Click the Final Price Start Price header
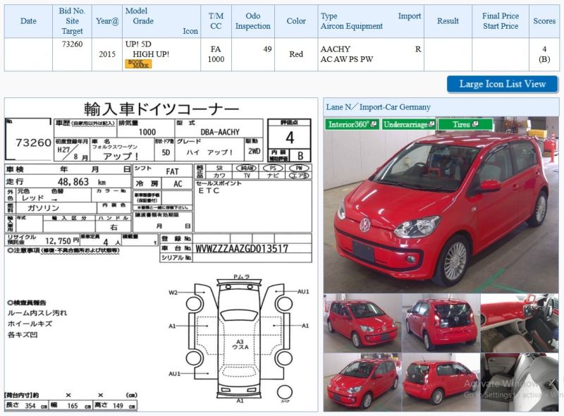The width and height of the screenshot is (564, 416). [501, 21]
